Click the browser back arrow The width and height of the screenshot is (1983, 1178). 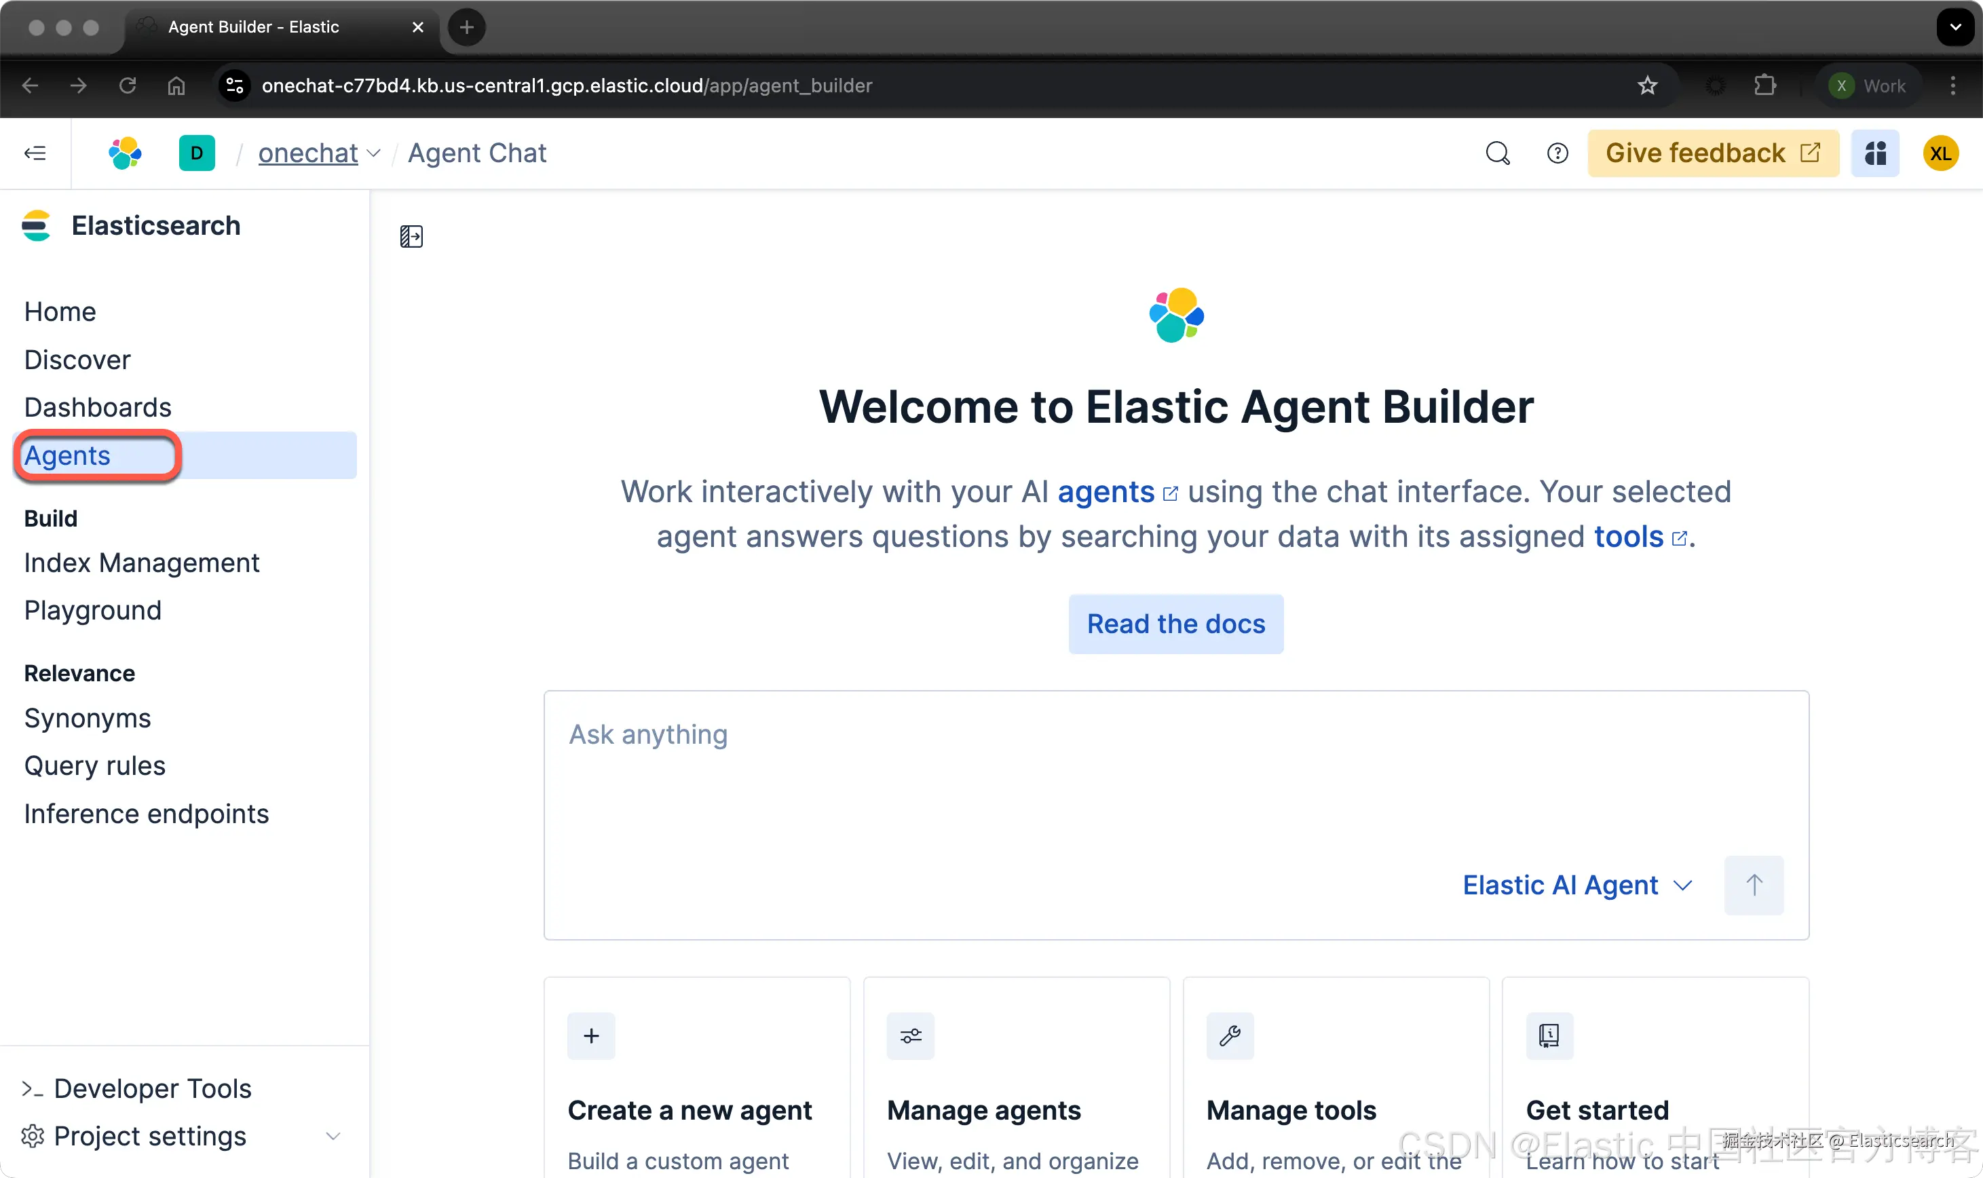pos(30,85)
